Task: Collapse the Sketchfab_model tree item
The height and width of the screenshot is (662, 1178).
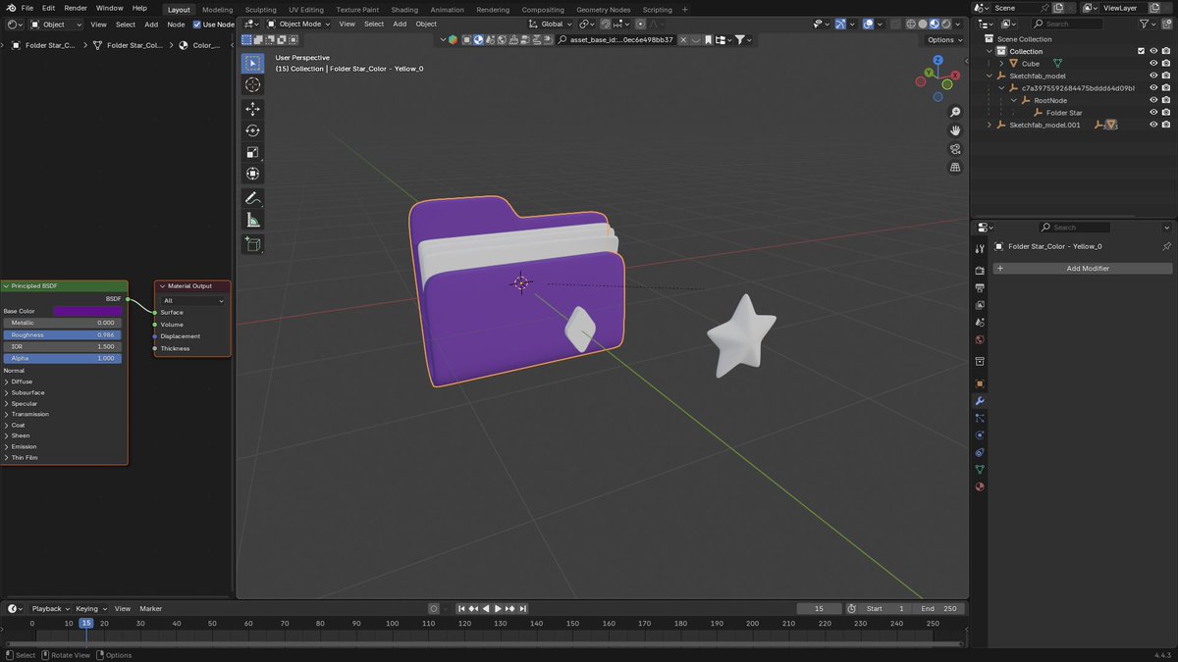Action: (990, 76)
